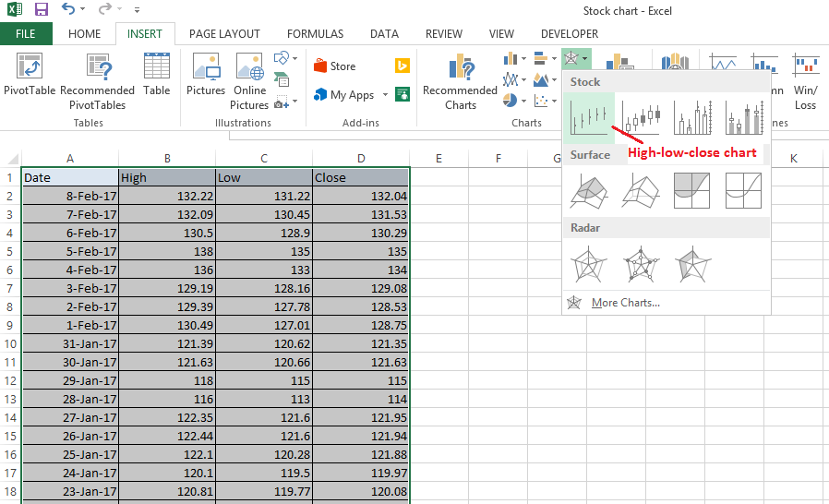Click the Undo arrow icon

[67, 8]
